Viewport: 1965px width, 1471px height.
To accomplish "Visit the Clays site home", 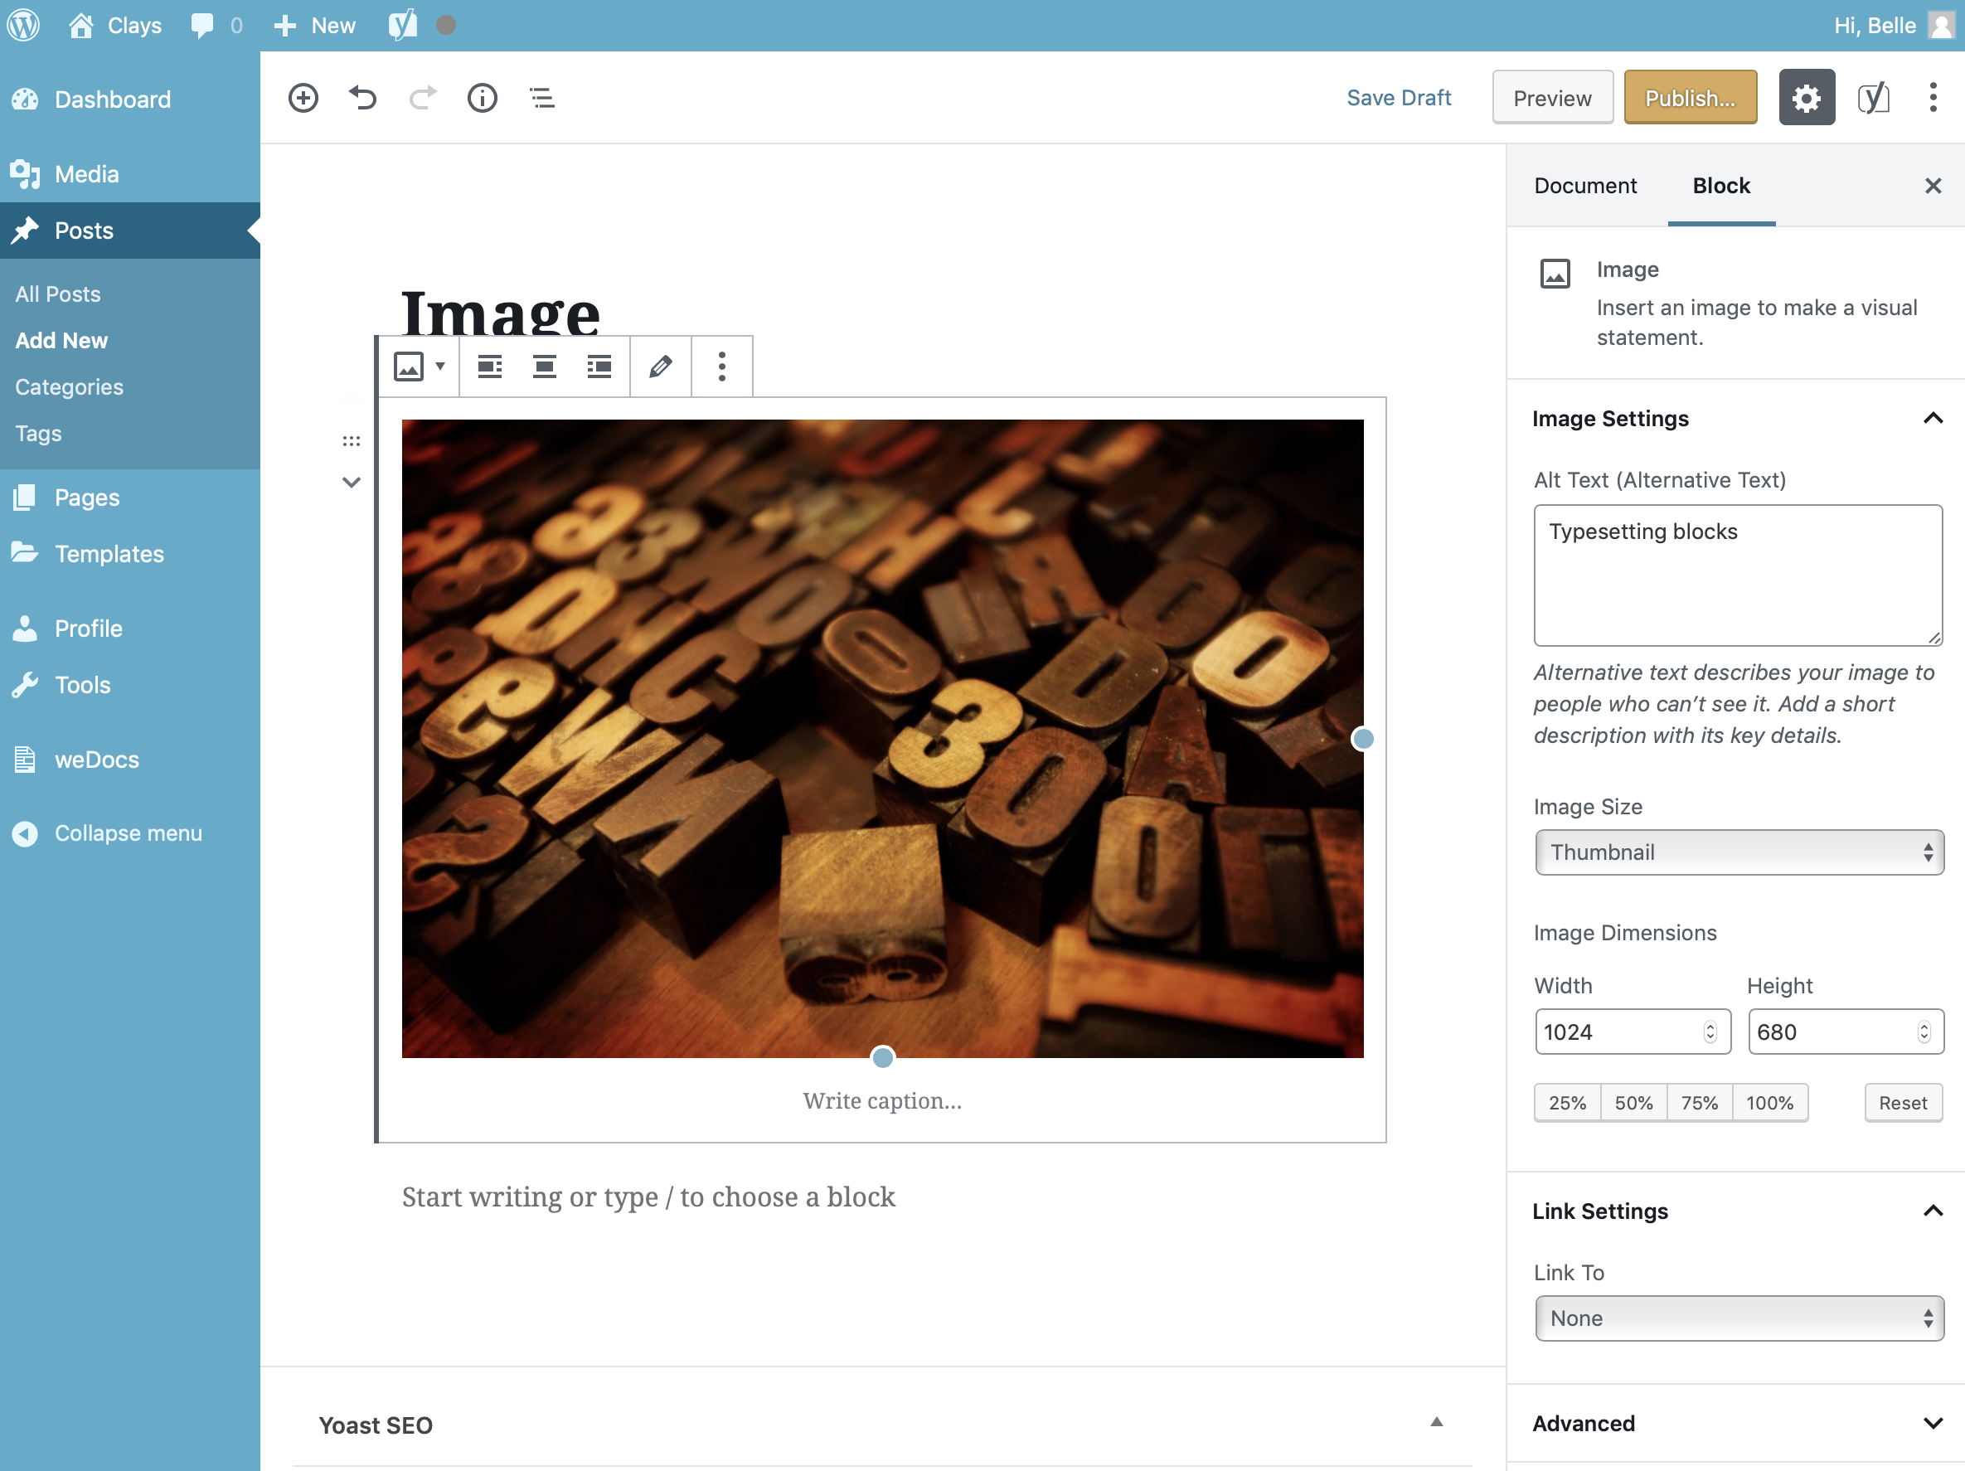I will pos(115,25).
